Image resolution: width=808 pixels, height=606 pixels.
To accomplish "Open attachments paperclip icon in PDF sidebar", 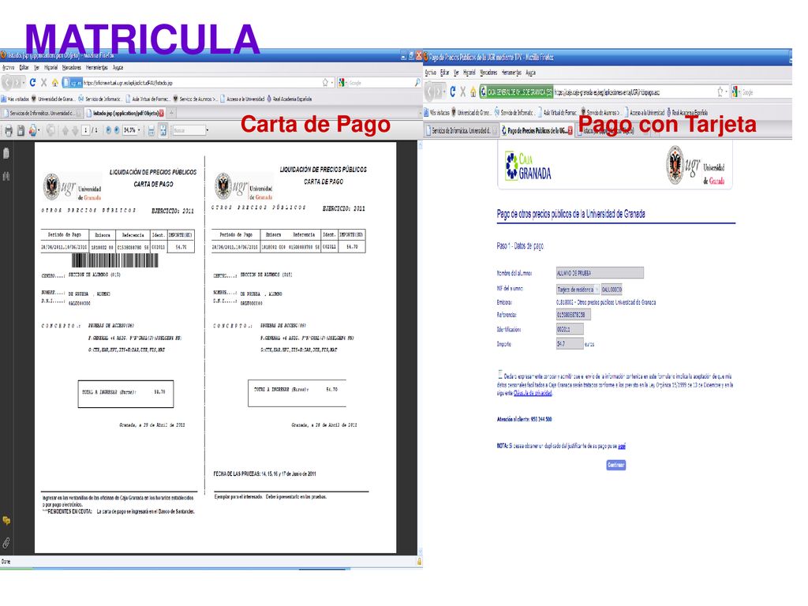I will (x=6, y=543).
